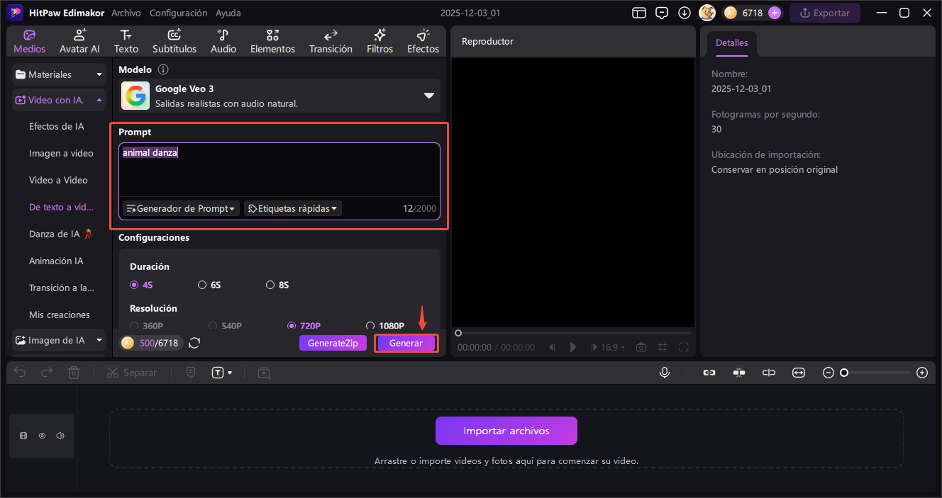Viewport: 942px width, 498px height.
Task: Click the zoom in timeline plus icon
Action: pos(921,373)
